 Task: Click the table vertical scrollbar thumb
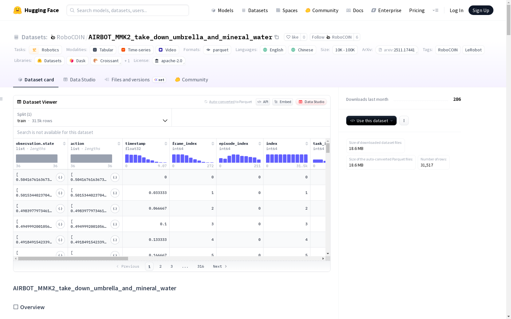328,148
